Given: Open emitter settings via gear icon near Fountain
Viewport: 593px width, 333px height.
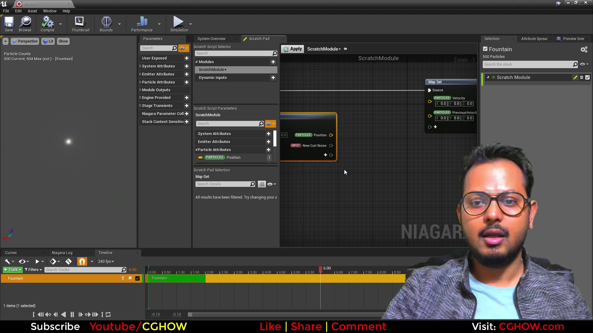Looking at the screenshot, I should (x=584, y=49).
